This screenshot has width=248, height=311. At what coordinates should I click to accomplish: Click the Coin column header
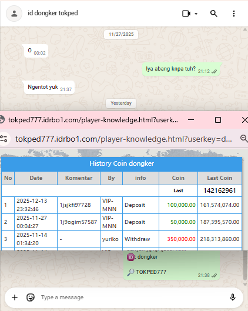point(178,178)
